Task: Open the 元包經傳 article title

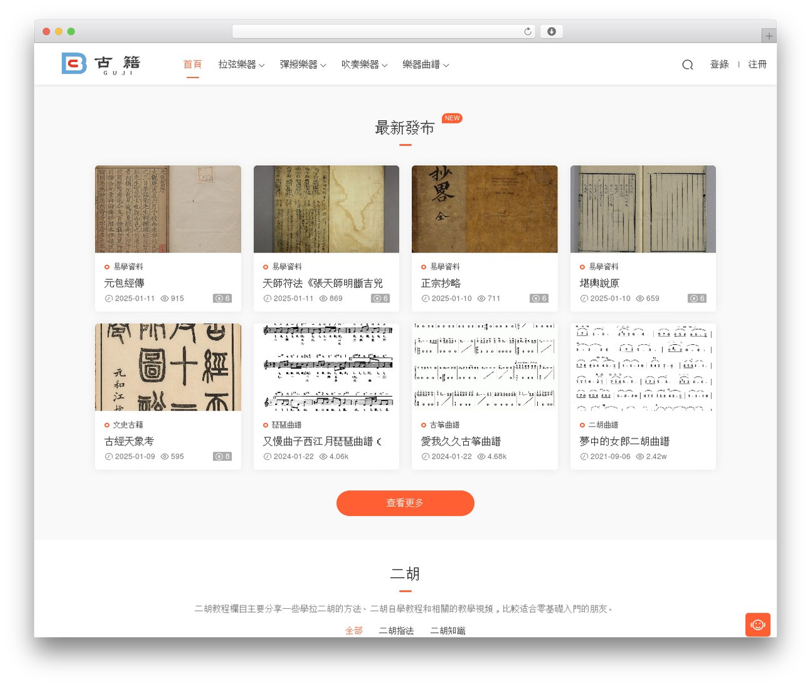Action: (x=124, y=283)
